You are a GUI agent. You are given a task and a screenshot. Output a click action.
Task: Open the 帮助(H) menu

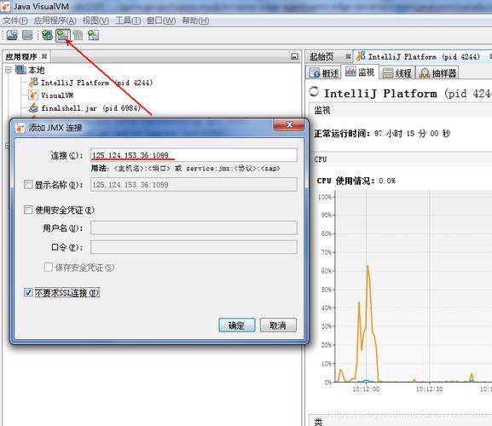coord(195,20)
